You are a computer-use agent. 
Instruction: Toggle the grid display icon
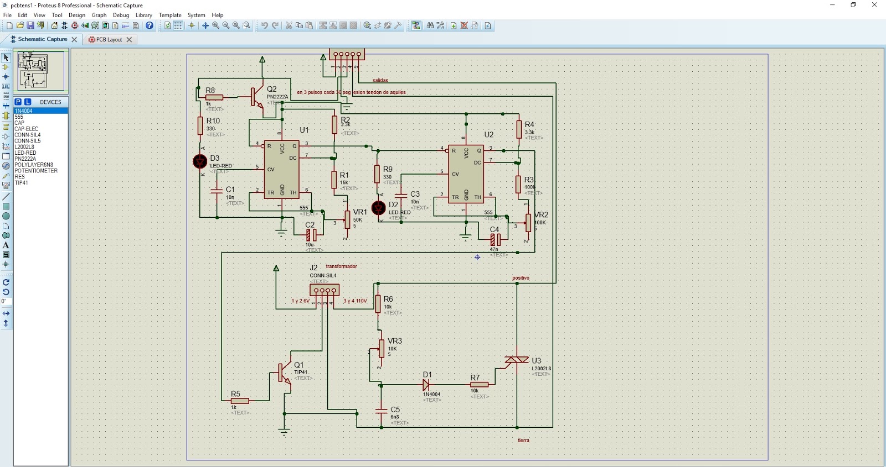178,25
